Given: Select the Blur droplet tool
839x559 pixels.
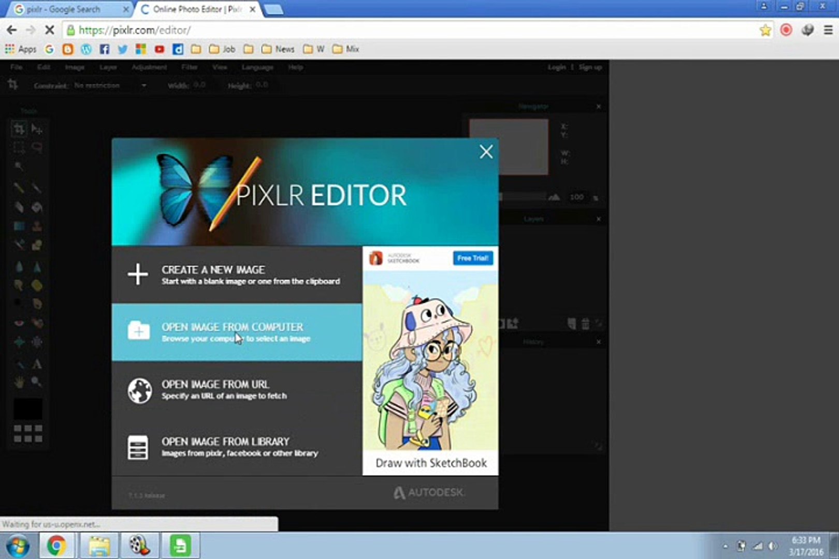Looking at the screenshot, I should 19,267.
